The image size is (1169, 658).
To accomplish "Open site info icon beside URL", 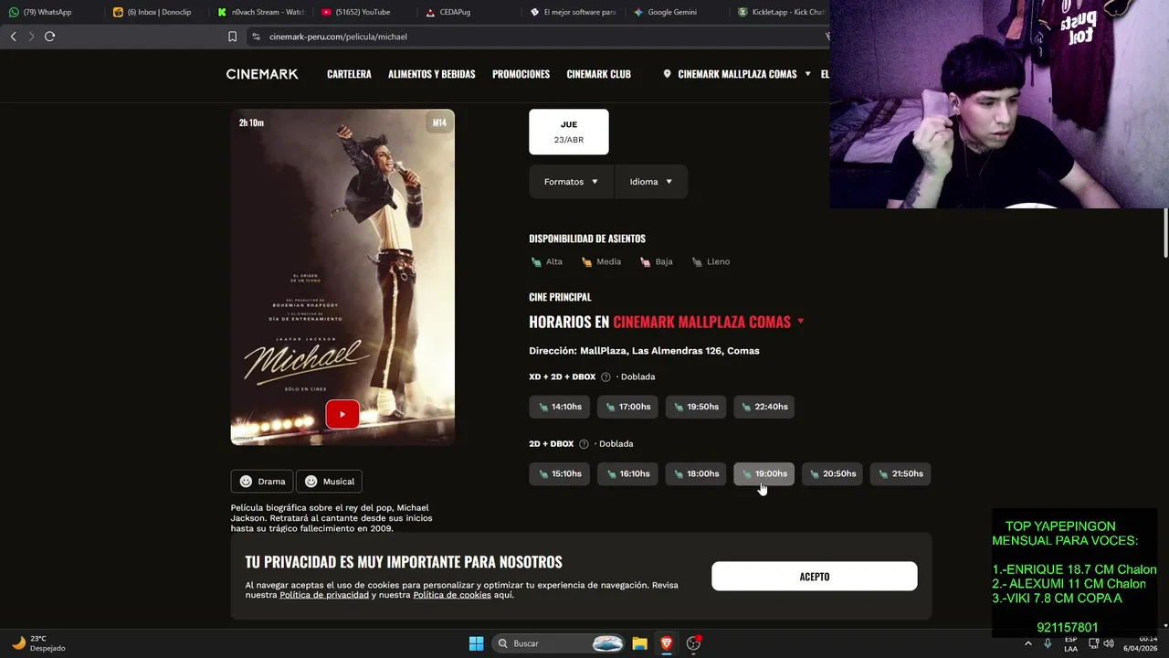I will pos(256,37).
